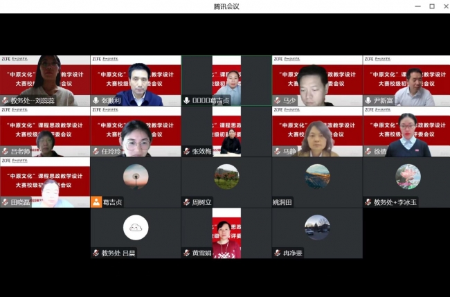Click muted mic icon beside 张效梅
Screen dimensions: 450x297
tap(187, 151)
